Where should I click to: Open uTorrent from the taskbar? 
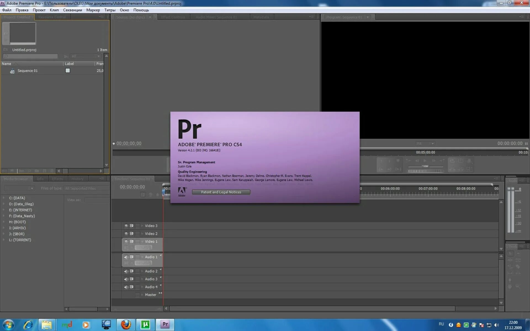pos(145,324)
